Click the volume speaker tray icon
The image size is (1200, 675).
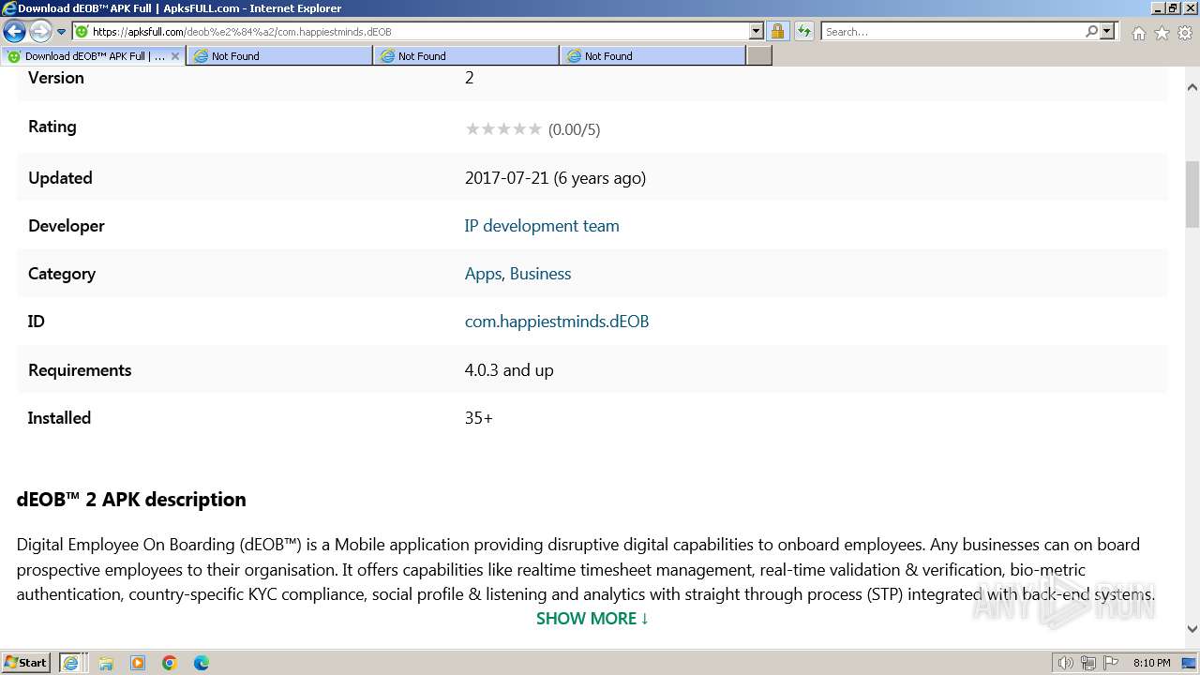pyautogui.click(x=1066, y=663)
